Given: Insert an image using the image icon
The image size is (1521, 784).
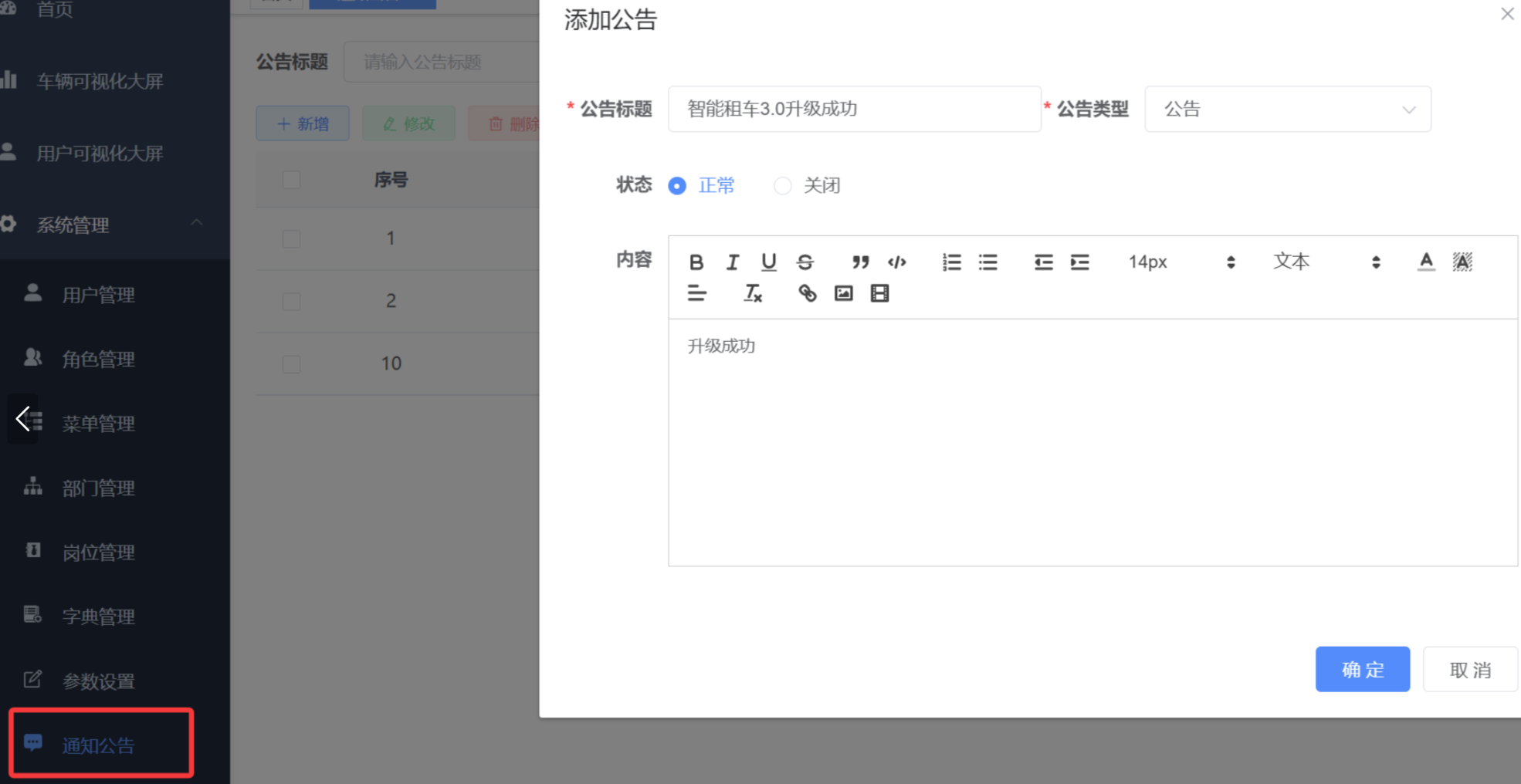Looking at the screenshot, I should (x=843, y=293).
